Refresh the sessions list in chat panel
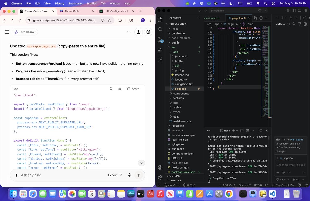The width and height of the screenshot is (310, 201). [x=289, y=24]
